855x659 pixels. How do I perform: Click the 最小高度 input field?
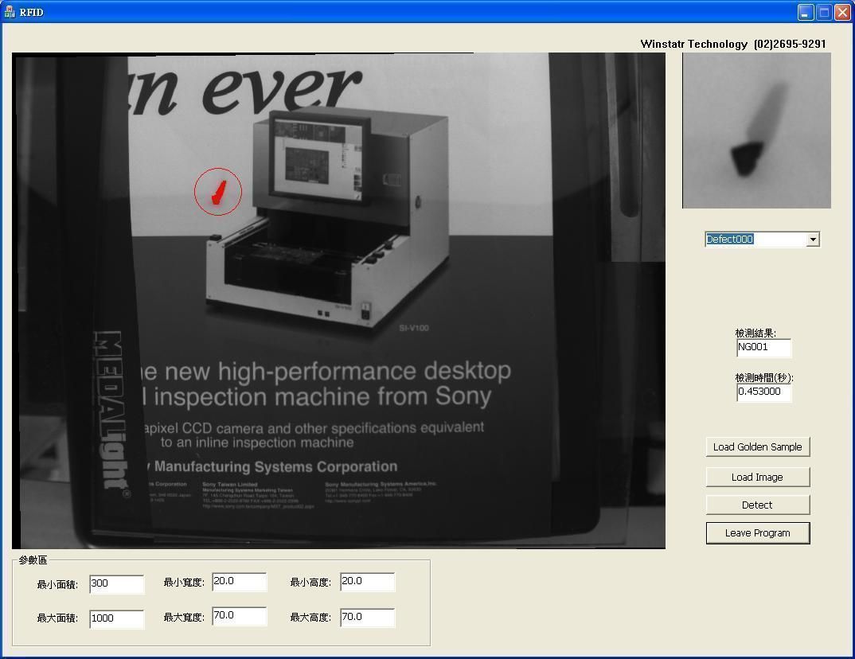[368, 582]
